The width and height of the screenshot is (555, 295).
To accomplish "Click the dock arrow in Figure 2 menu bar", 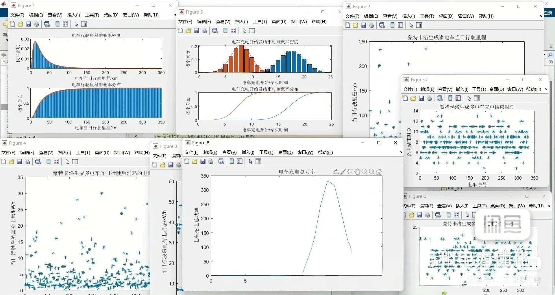I will tap(541, 16).
